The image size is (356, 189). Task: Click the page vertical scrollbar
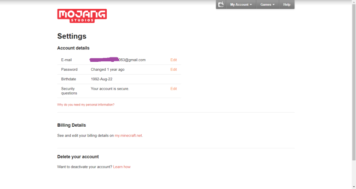(x=354, y=82)
